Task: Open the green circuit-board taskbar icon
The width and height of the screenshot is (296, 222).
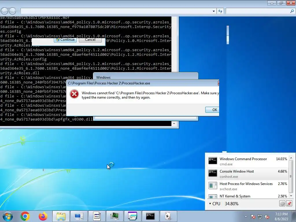Action: pos(114,216)
